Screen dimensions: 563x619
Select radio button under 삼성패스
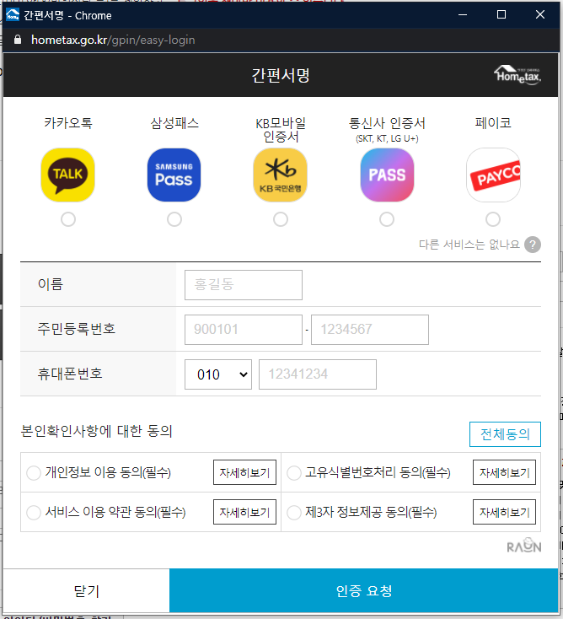(x=174, y=219)
